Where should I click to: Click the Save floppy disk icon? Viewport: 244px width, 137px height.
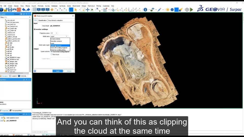pos(10,10)
